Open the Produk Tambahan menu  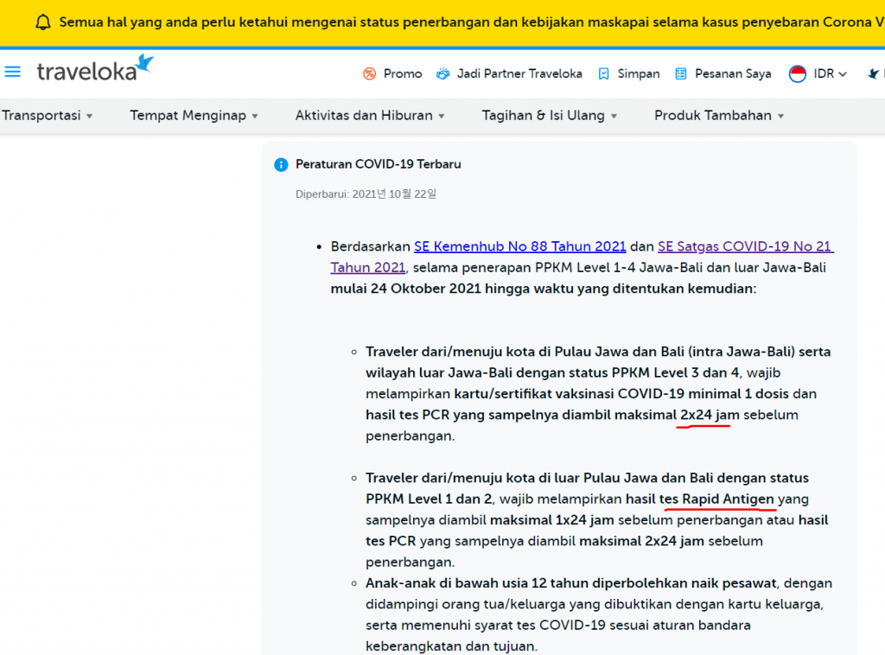[719, 116]
